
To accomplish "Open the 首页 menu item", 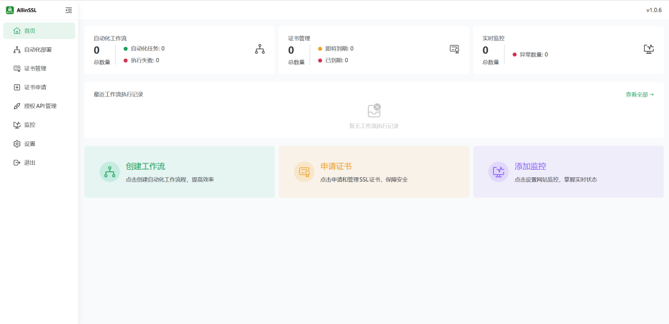I will coord(39,31).
